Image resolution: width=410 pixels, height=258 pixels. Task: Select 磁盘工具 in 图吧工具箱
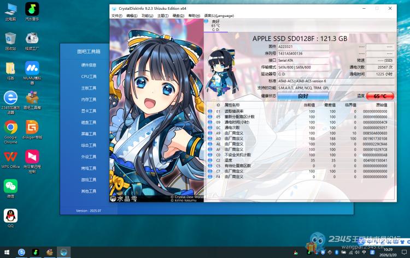coord(89,122)
